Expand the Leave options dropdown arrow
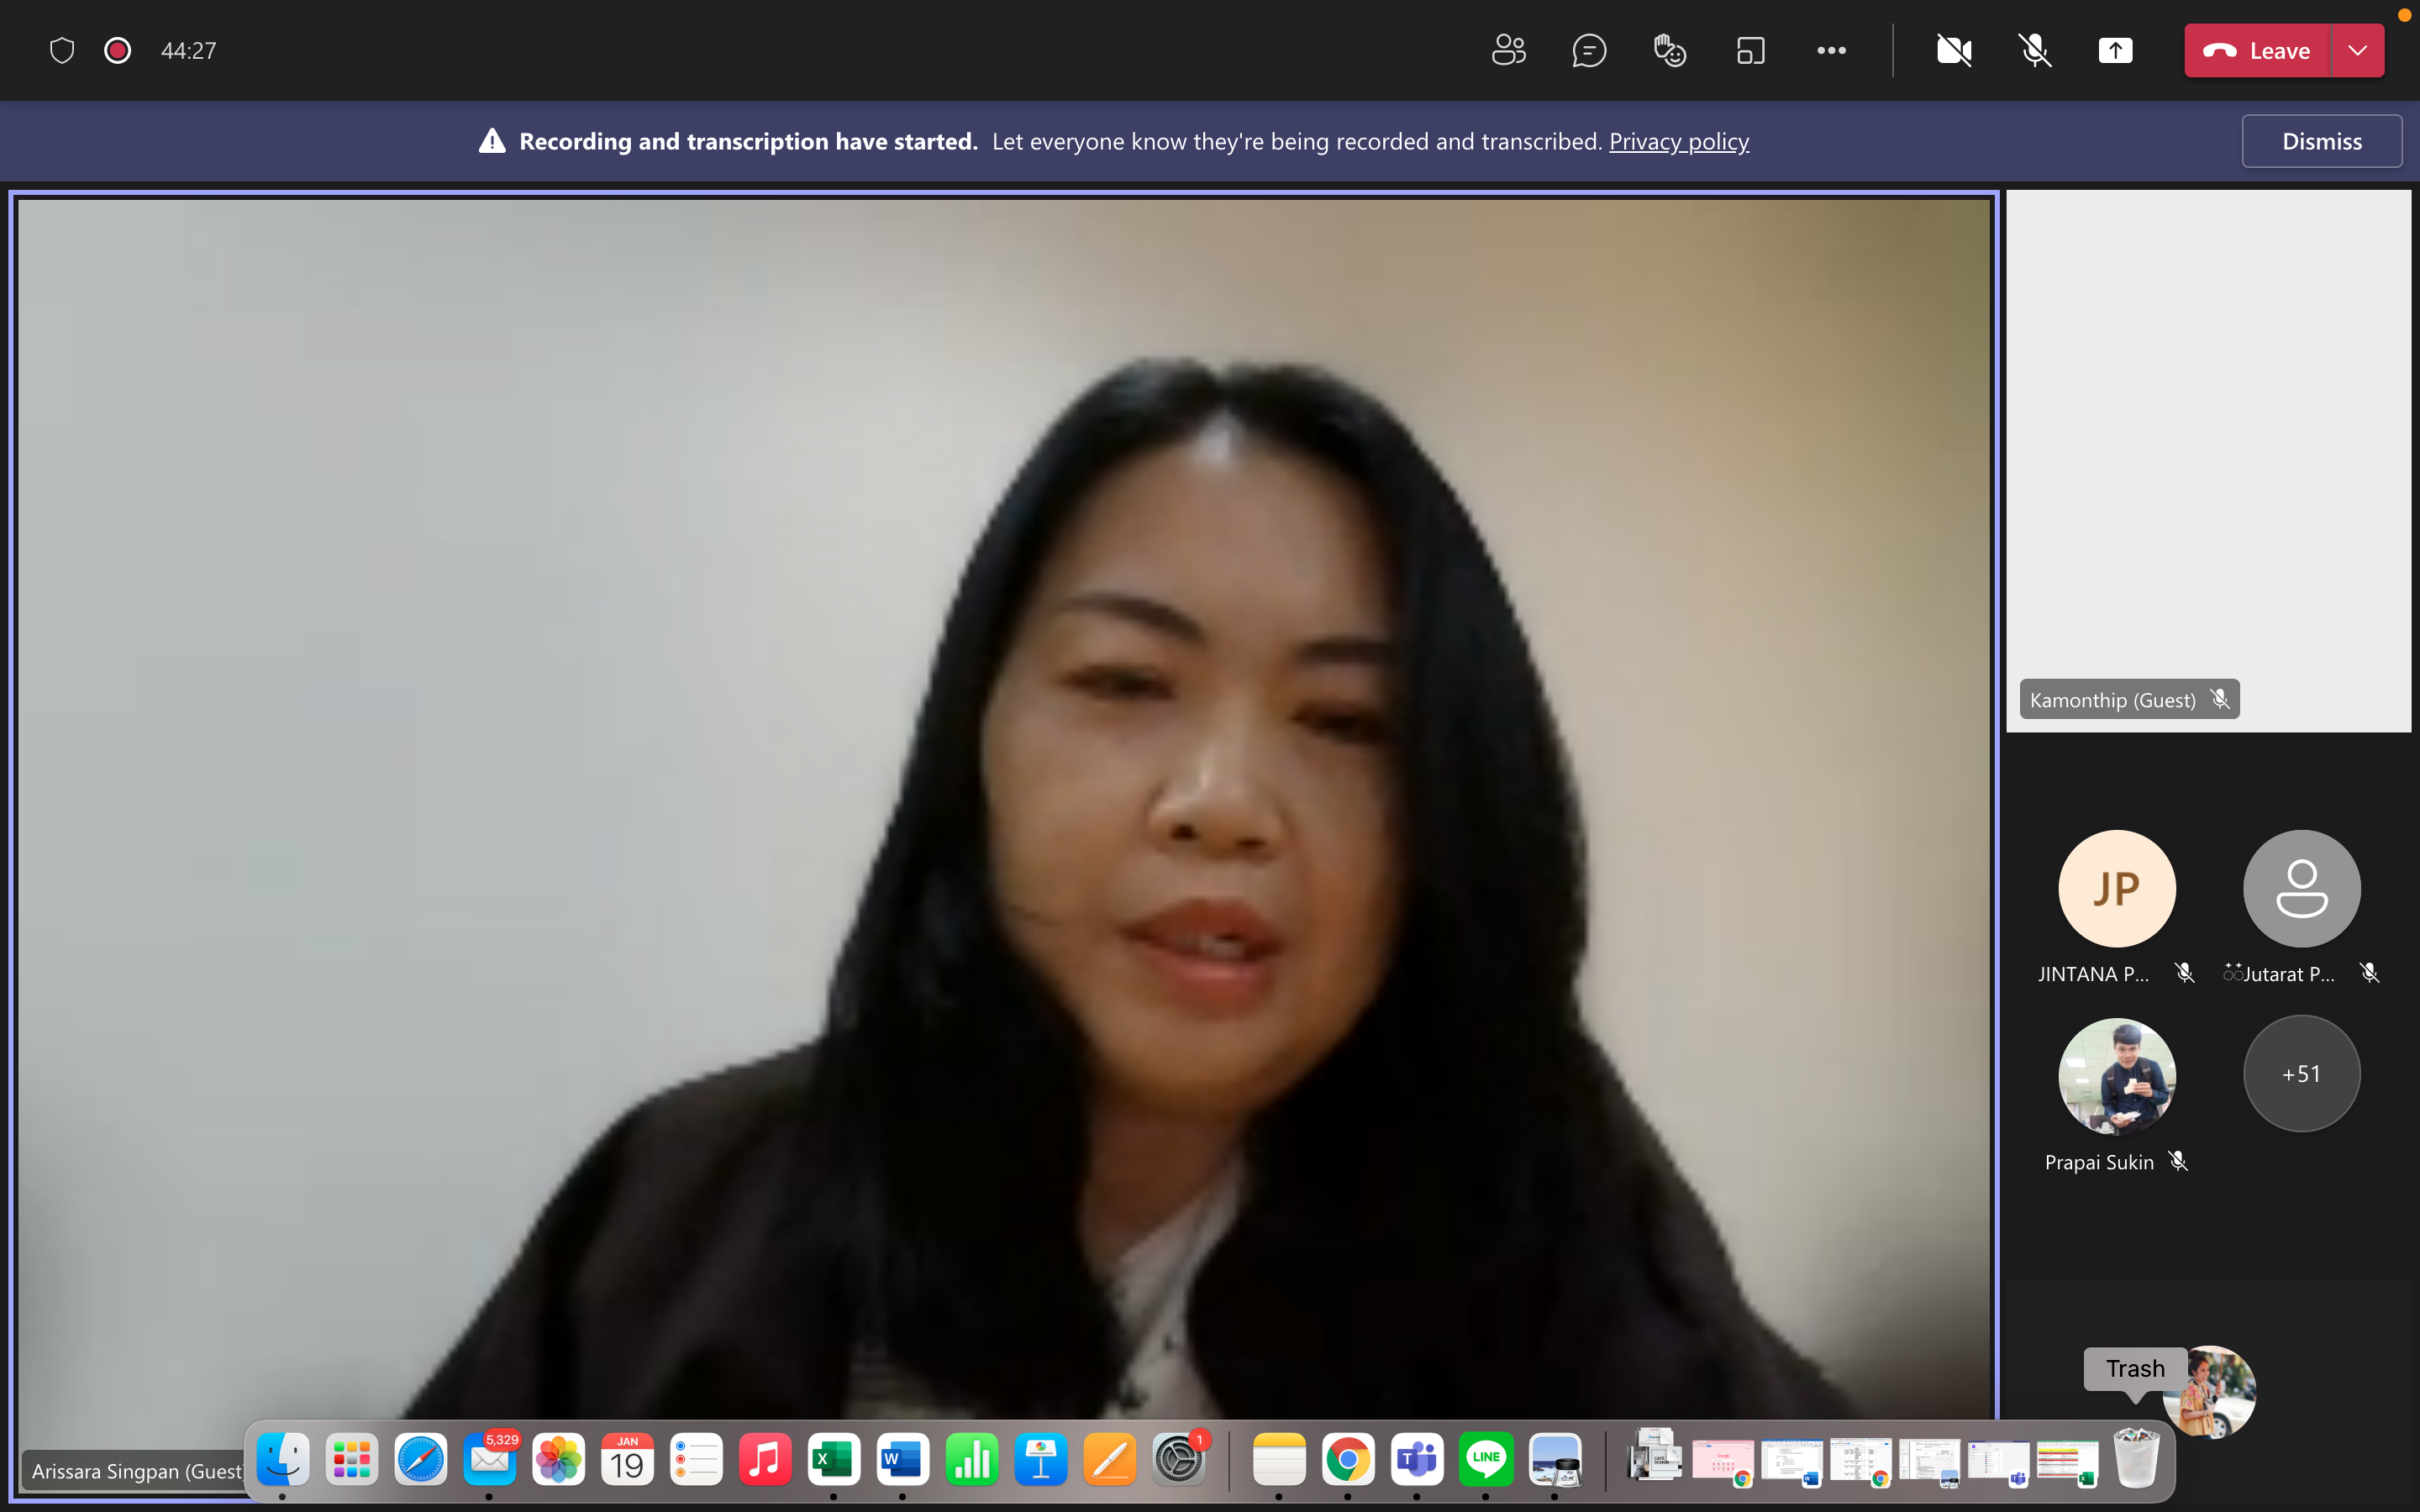 pos(2358,50)
